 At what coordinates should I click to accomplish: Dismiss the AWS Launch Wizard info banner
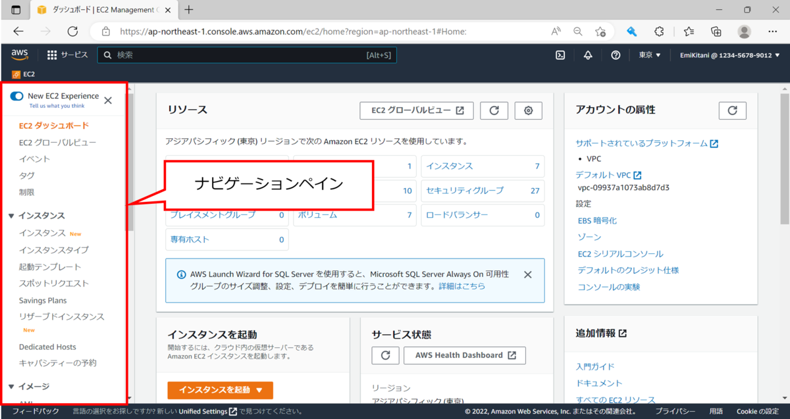pos(527,275)
